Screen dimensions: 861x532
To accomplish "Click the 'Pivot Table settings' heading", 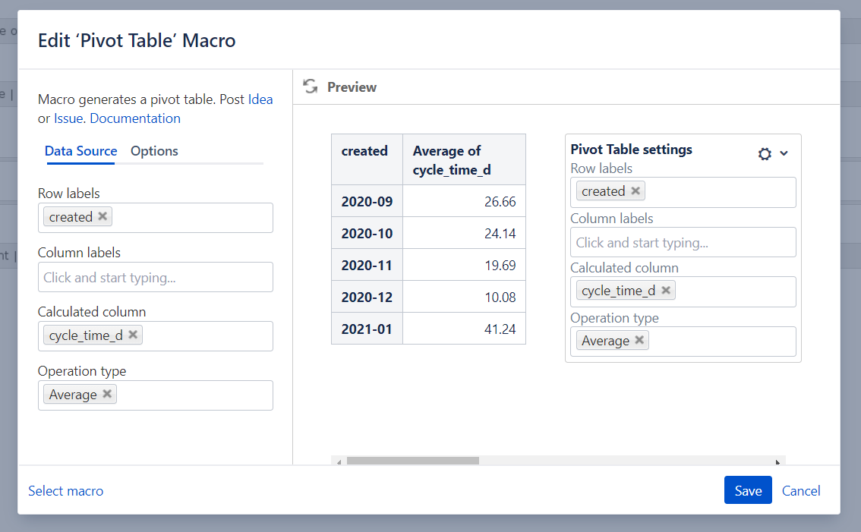I will tap(631, 150).
